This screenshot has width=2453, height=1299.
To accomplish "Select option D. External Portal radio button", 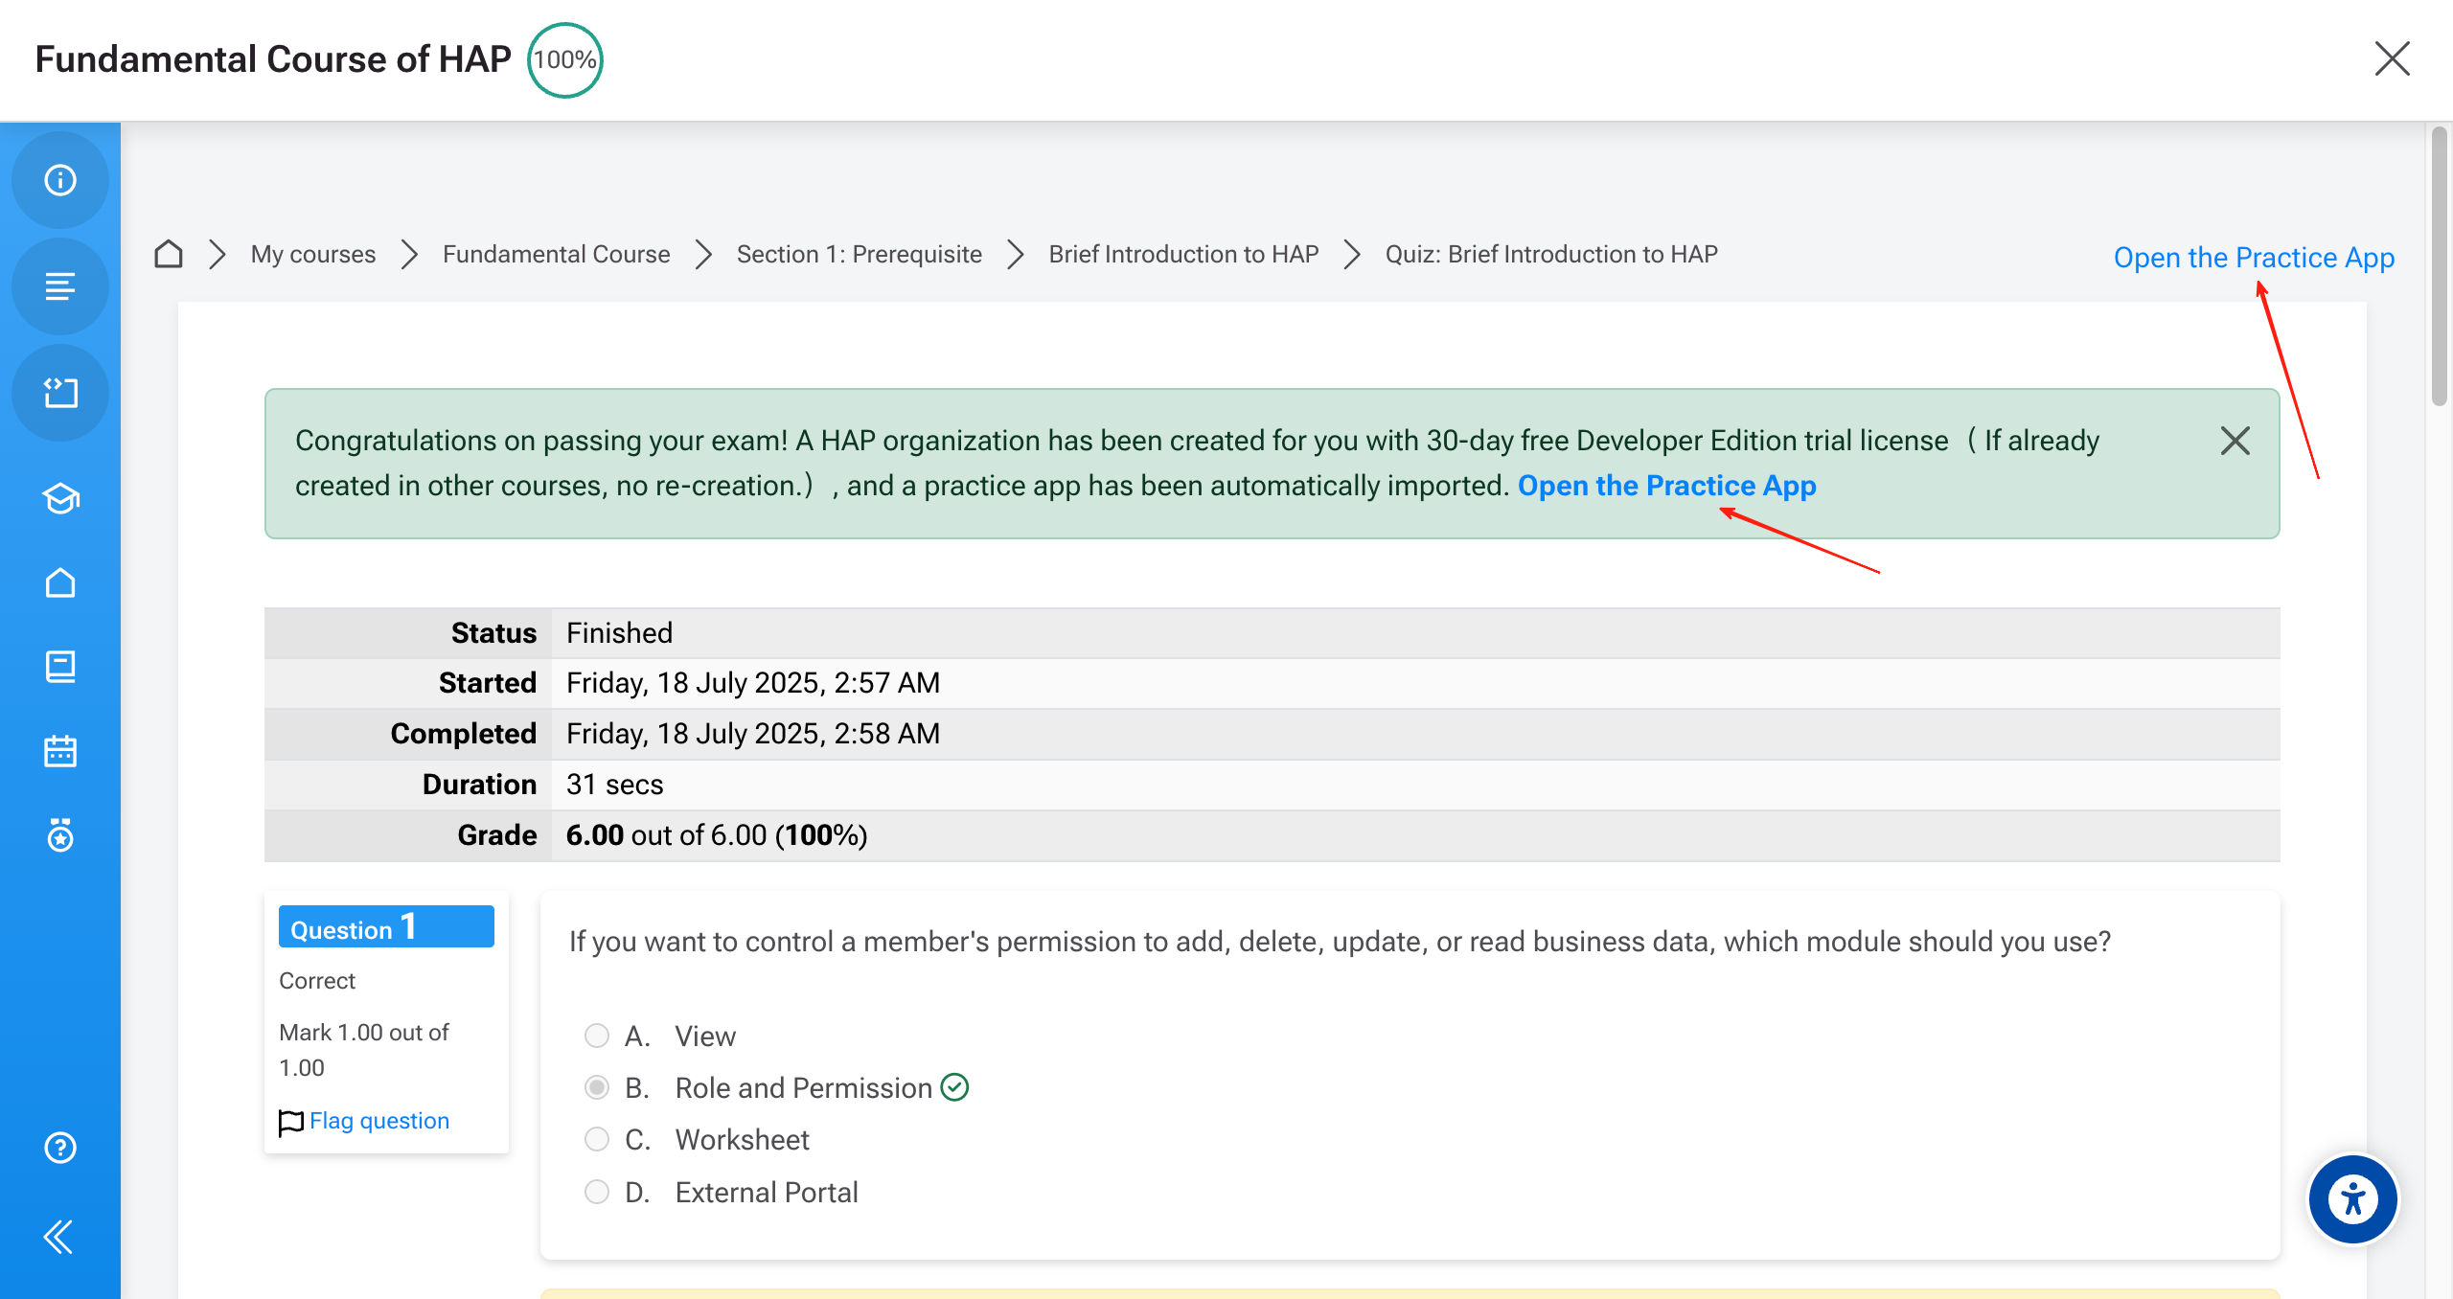I will pyautogui.click(x=597, y=1192).
